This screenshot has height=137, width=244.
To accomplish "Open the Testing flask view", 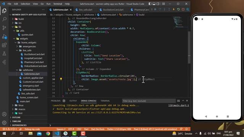I will point(4,54).
